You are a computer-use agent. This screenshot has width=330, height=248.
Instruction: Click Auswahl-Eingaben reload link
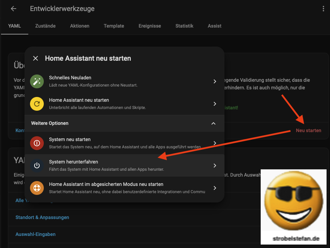point(36,234)
